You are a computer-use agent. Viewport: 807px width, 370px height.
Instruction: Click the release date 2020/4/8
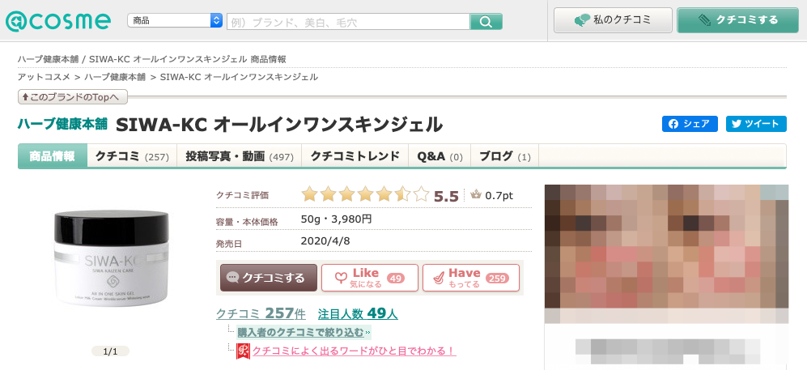(325, 240)
